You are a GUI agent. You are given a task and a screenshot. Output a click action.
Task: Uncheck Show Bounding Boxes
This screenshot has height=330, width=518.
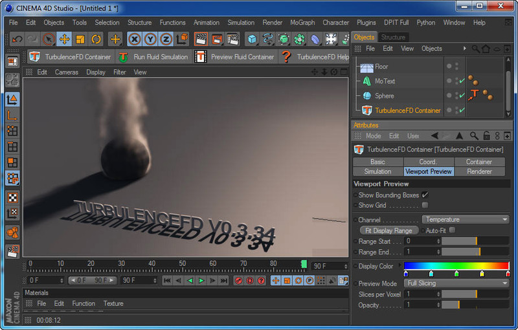(425, 195)
